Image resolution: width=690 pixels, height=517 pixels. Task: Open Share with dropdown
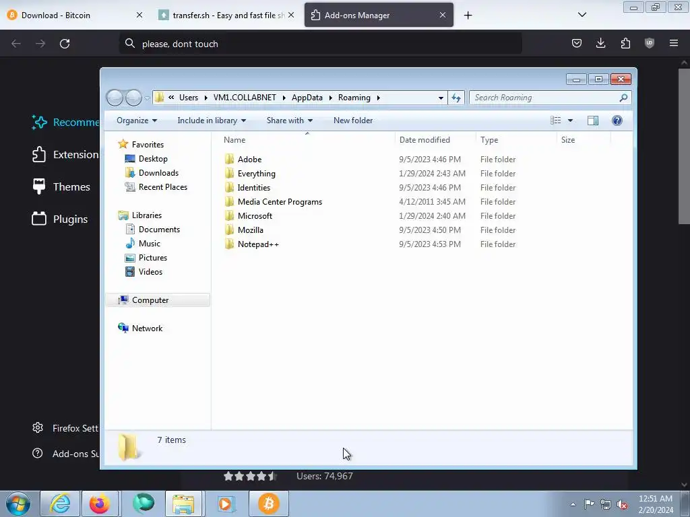(x=290, y=120)
